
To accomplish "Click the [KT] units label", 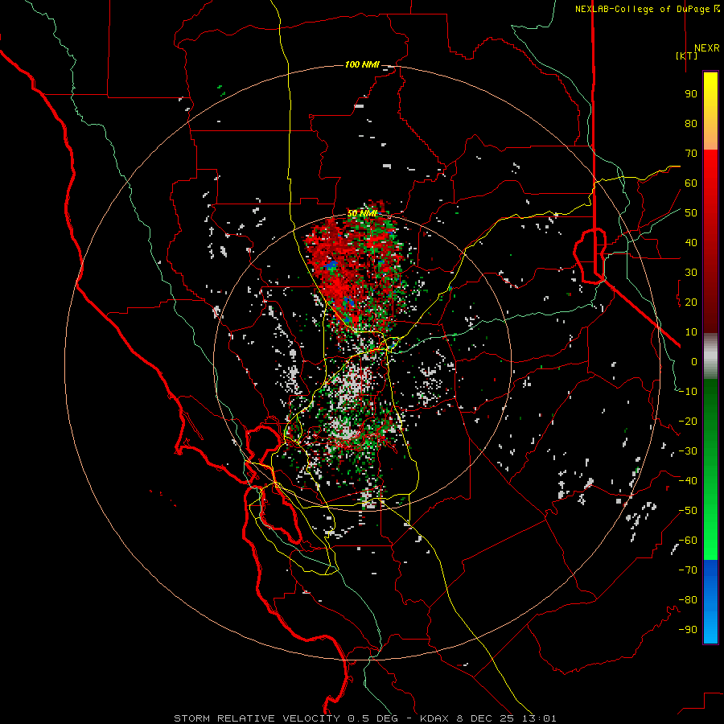I will point(687,56).
